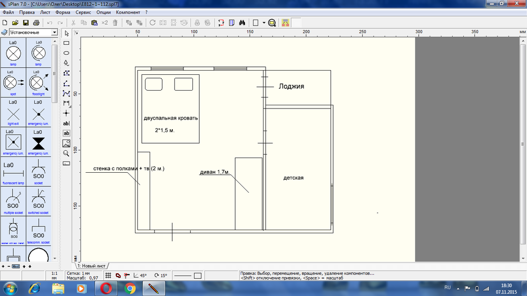Viewport: 527px width, 296px height.
Task: Choose the text tool in left toolbar
Action: [66, 123]
